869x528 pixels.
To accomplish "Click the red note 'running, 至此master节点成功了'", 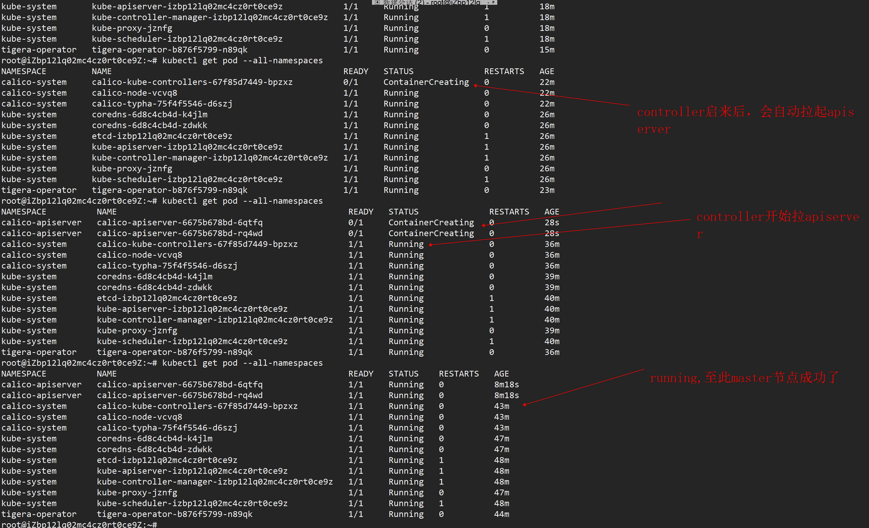I will pyautogui.click(x=744, y=378).
